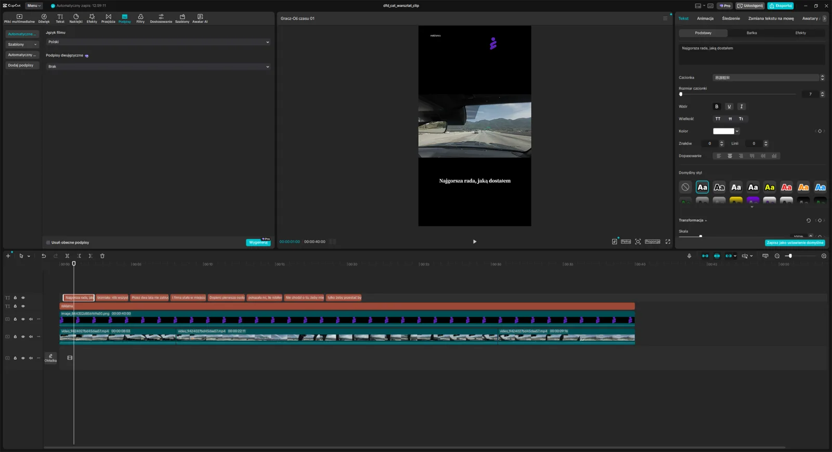Click the Rozmiar czcionki font size slider
Viewport: 832px width, 452px height.
[737, 94]
